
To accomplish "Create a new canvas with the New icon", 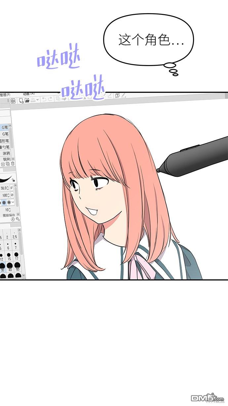I will pyautogui.click(x=21, y=100).
